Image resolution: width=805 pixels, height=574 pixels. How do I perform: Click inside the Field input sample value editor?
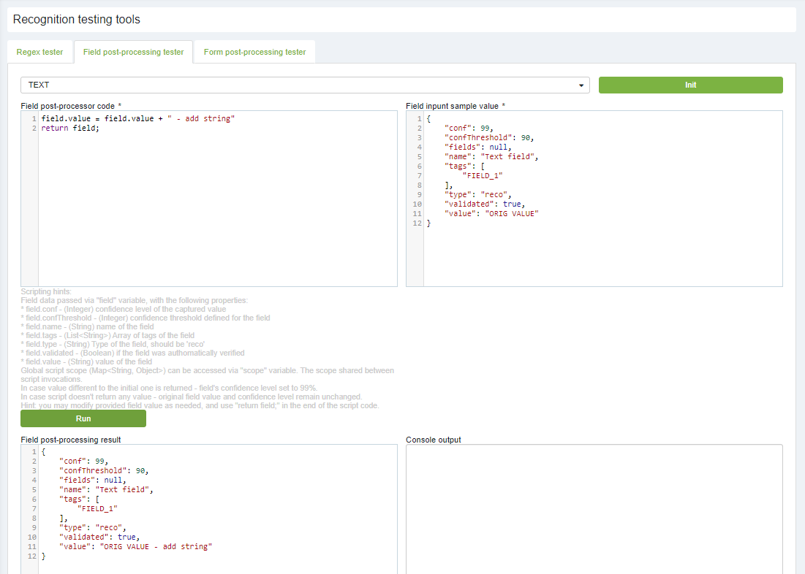594,199
